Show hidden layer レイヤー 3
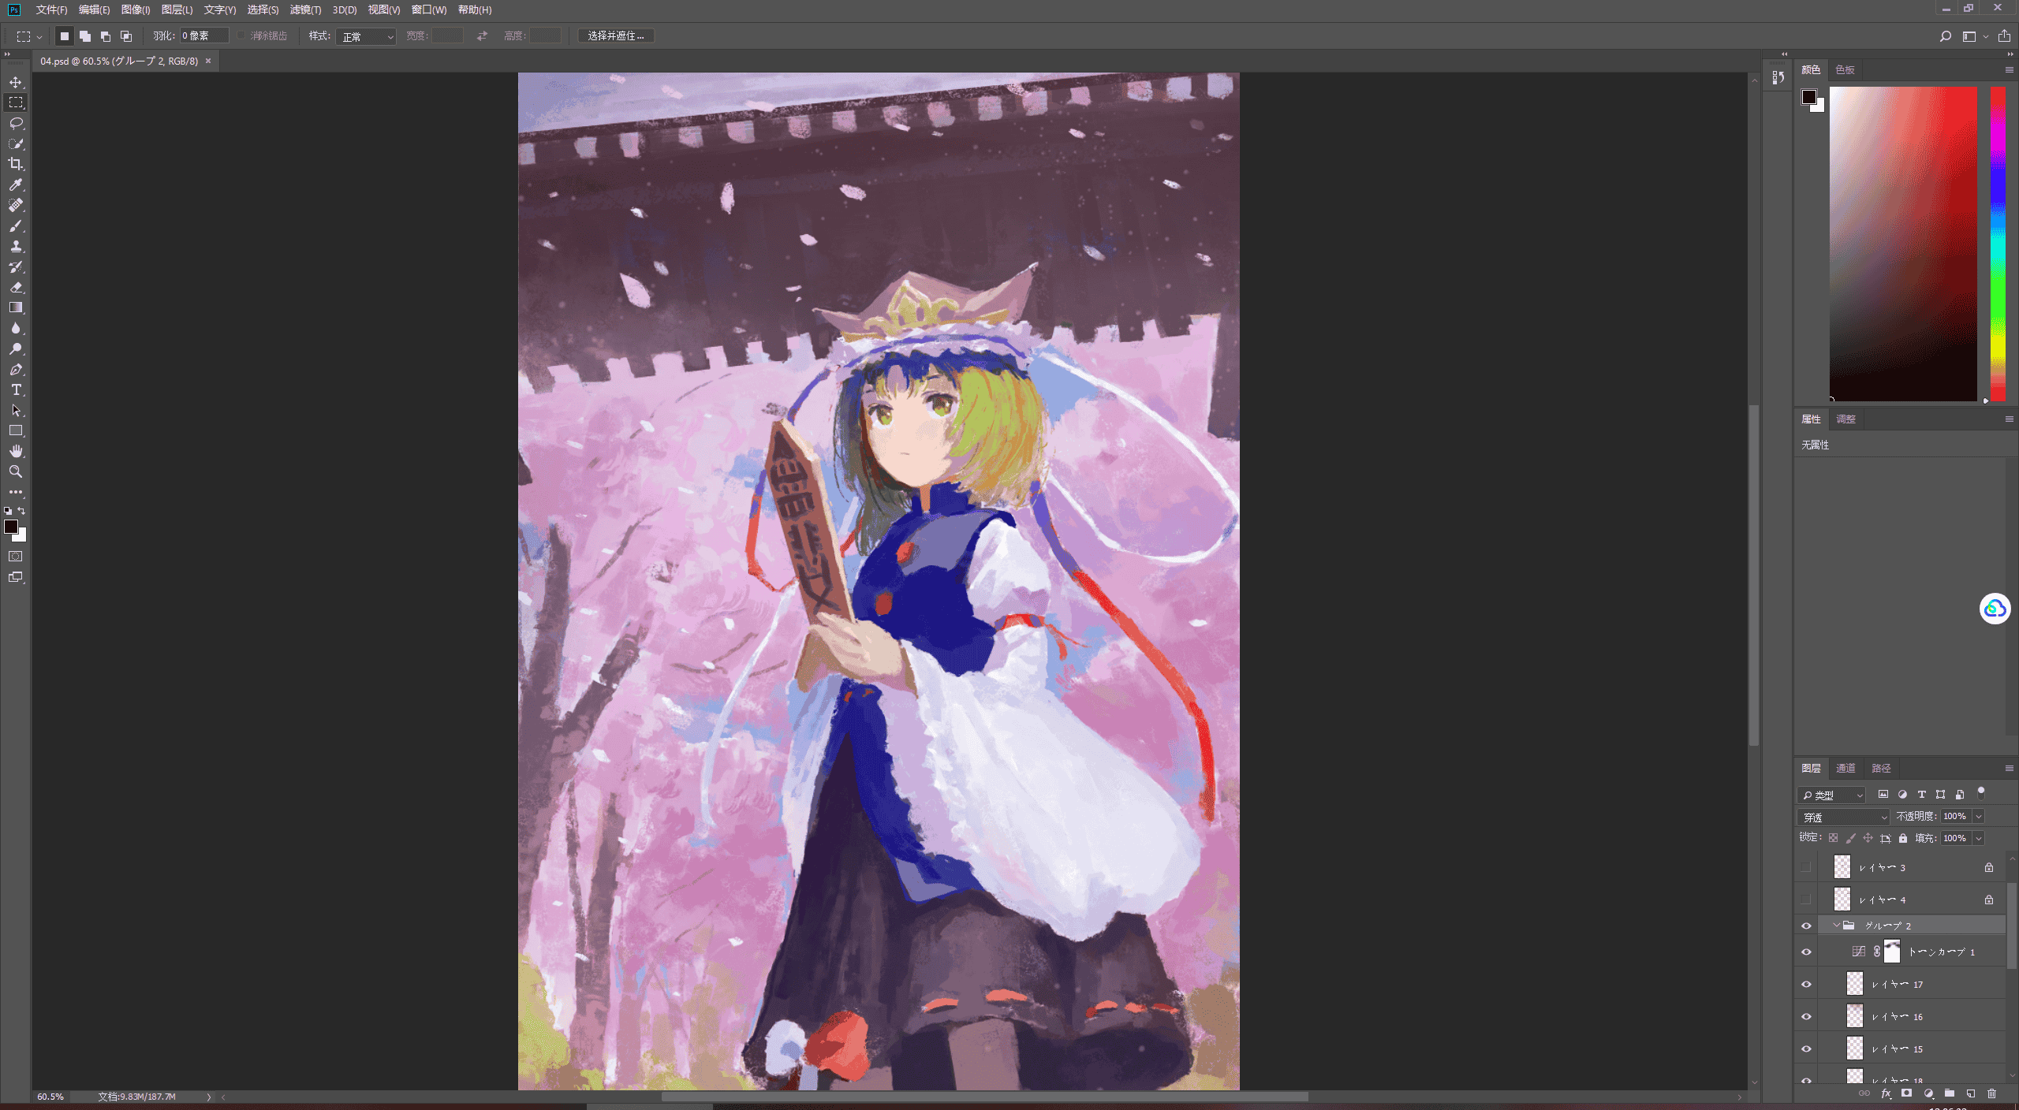The width and height of the screenshot is (2019, 1110). tap(1805, 867)
